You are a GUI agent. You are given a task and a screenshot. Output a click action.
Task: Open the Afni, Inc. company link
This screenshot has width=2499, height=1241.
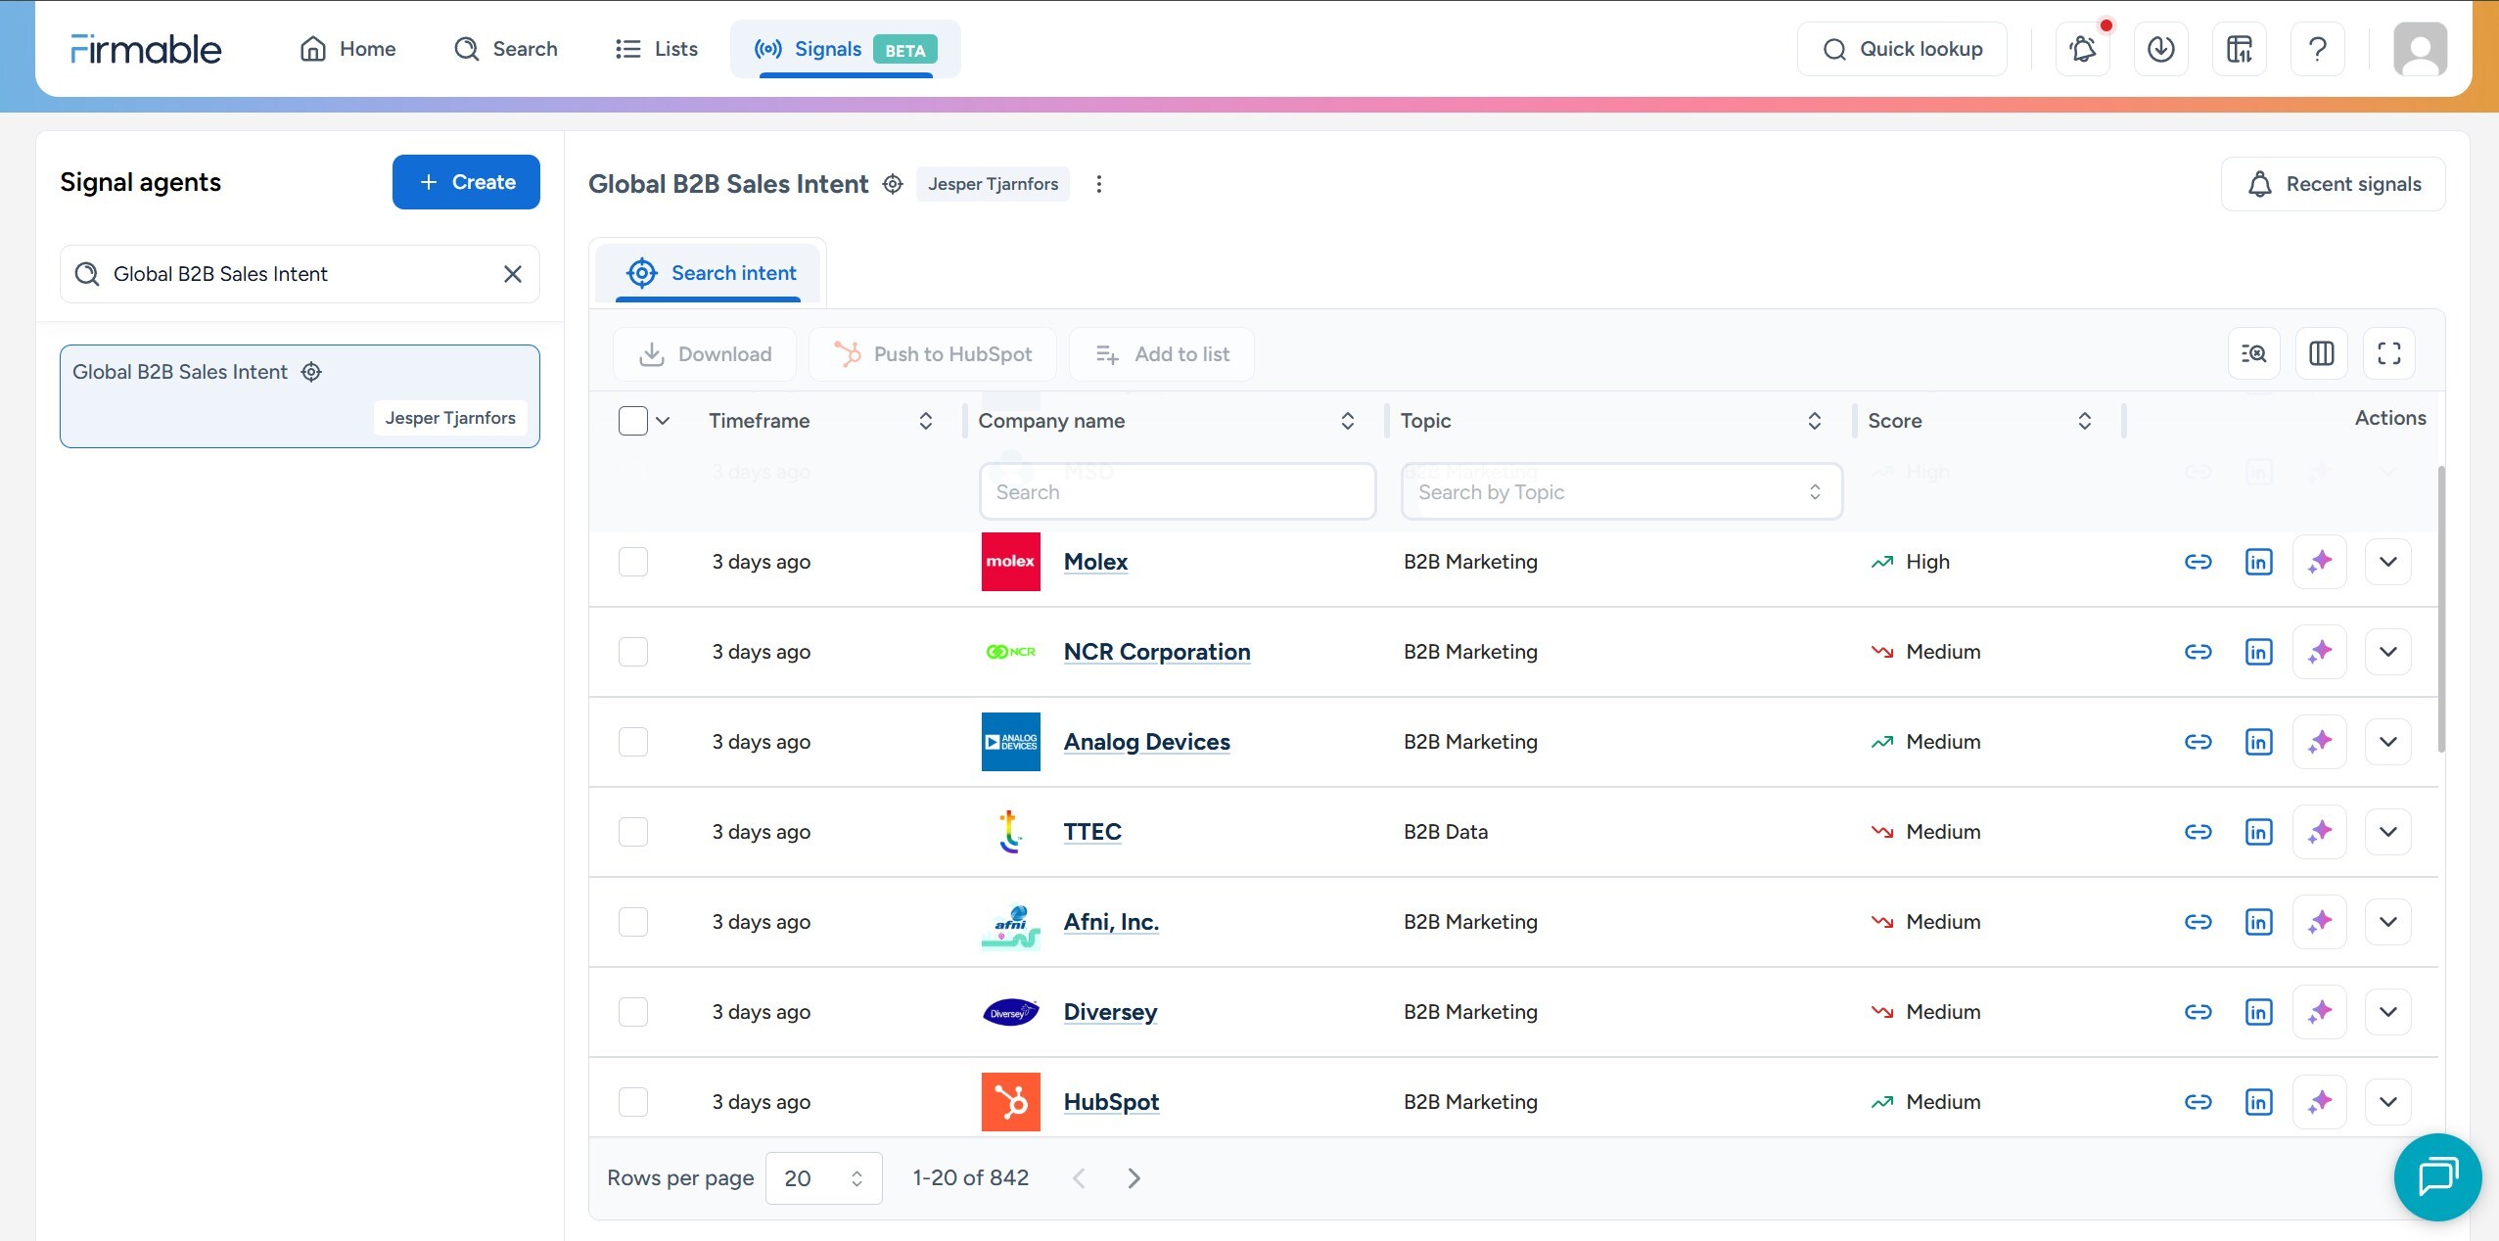tap(1111, 922)
